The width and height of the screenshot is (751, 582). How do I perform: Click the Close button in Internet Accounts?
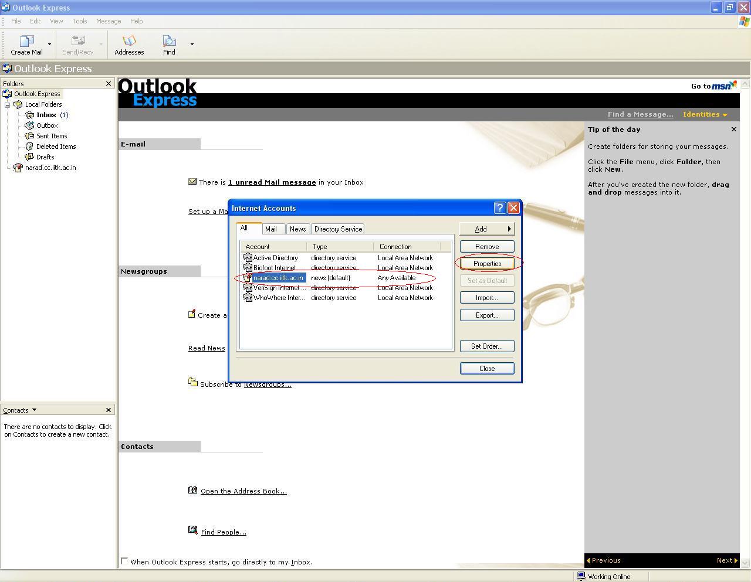point(487,369)
